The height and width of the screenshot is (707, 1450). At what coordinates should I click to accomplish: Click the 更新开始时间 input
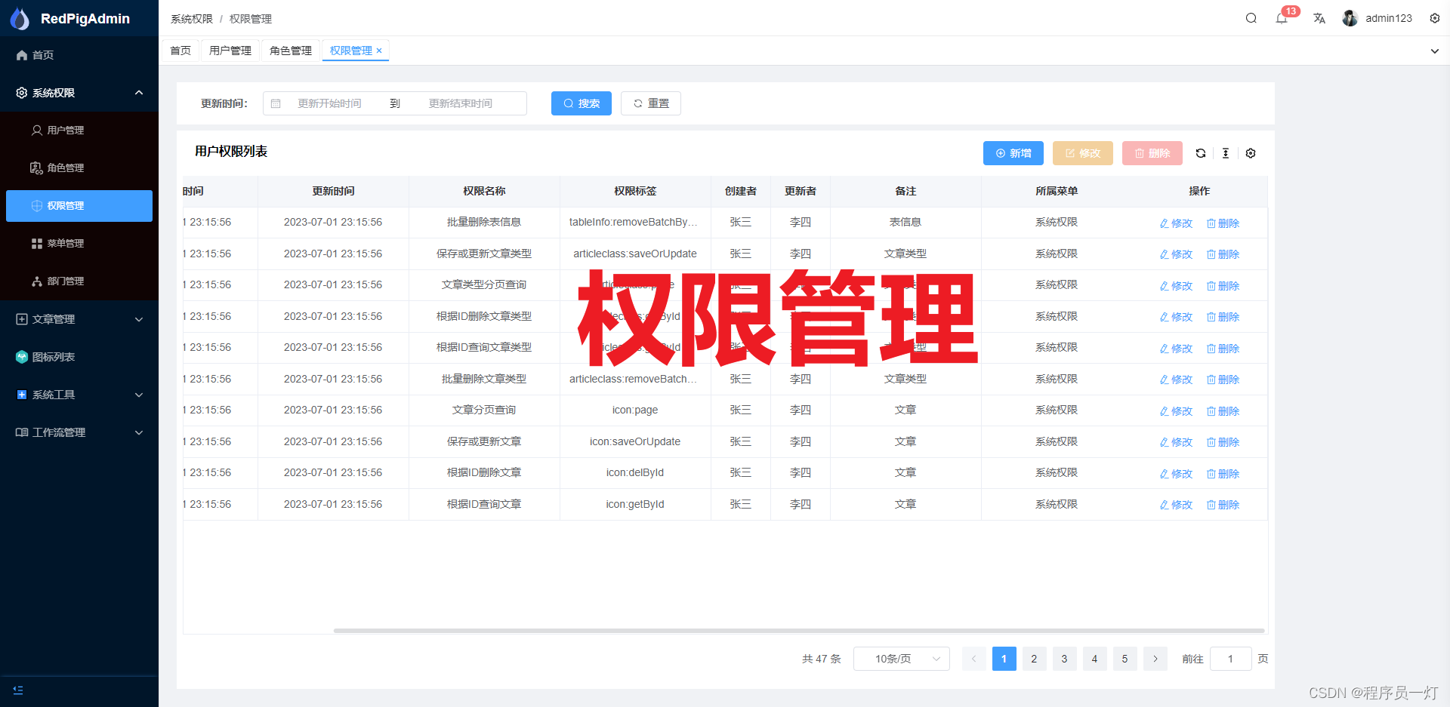click(329, 103)
